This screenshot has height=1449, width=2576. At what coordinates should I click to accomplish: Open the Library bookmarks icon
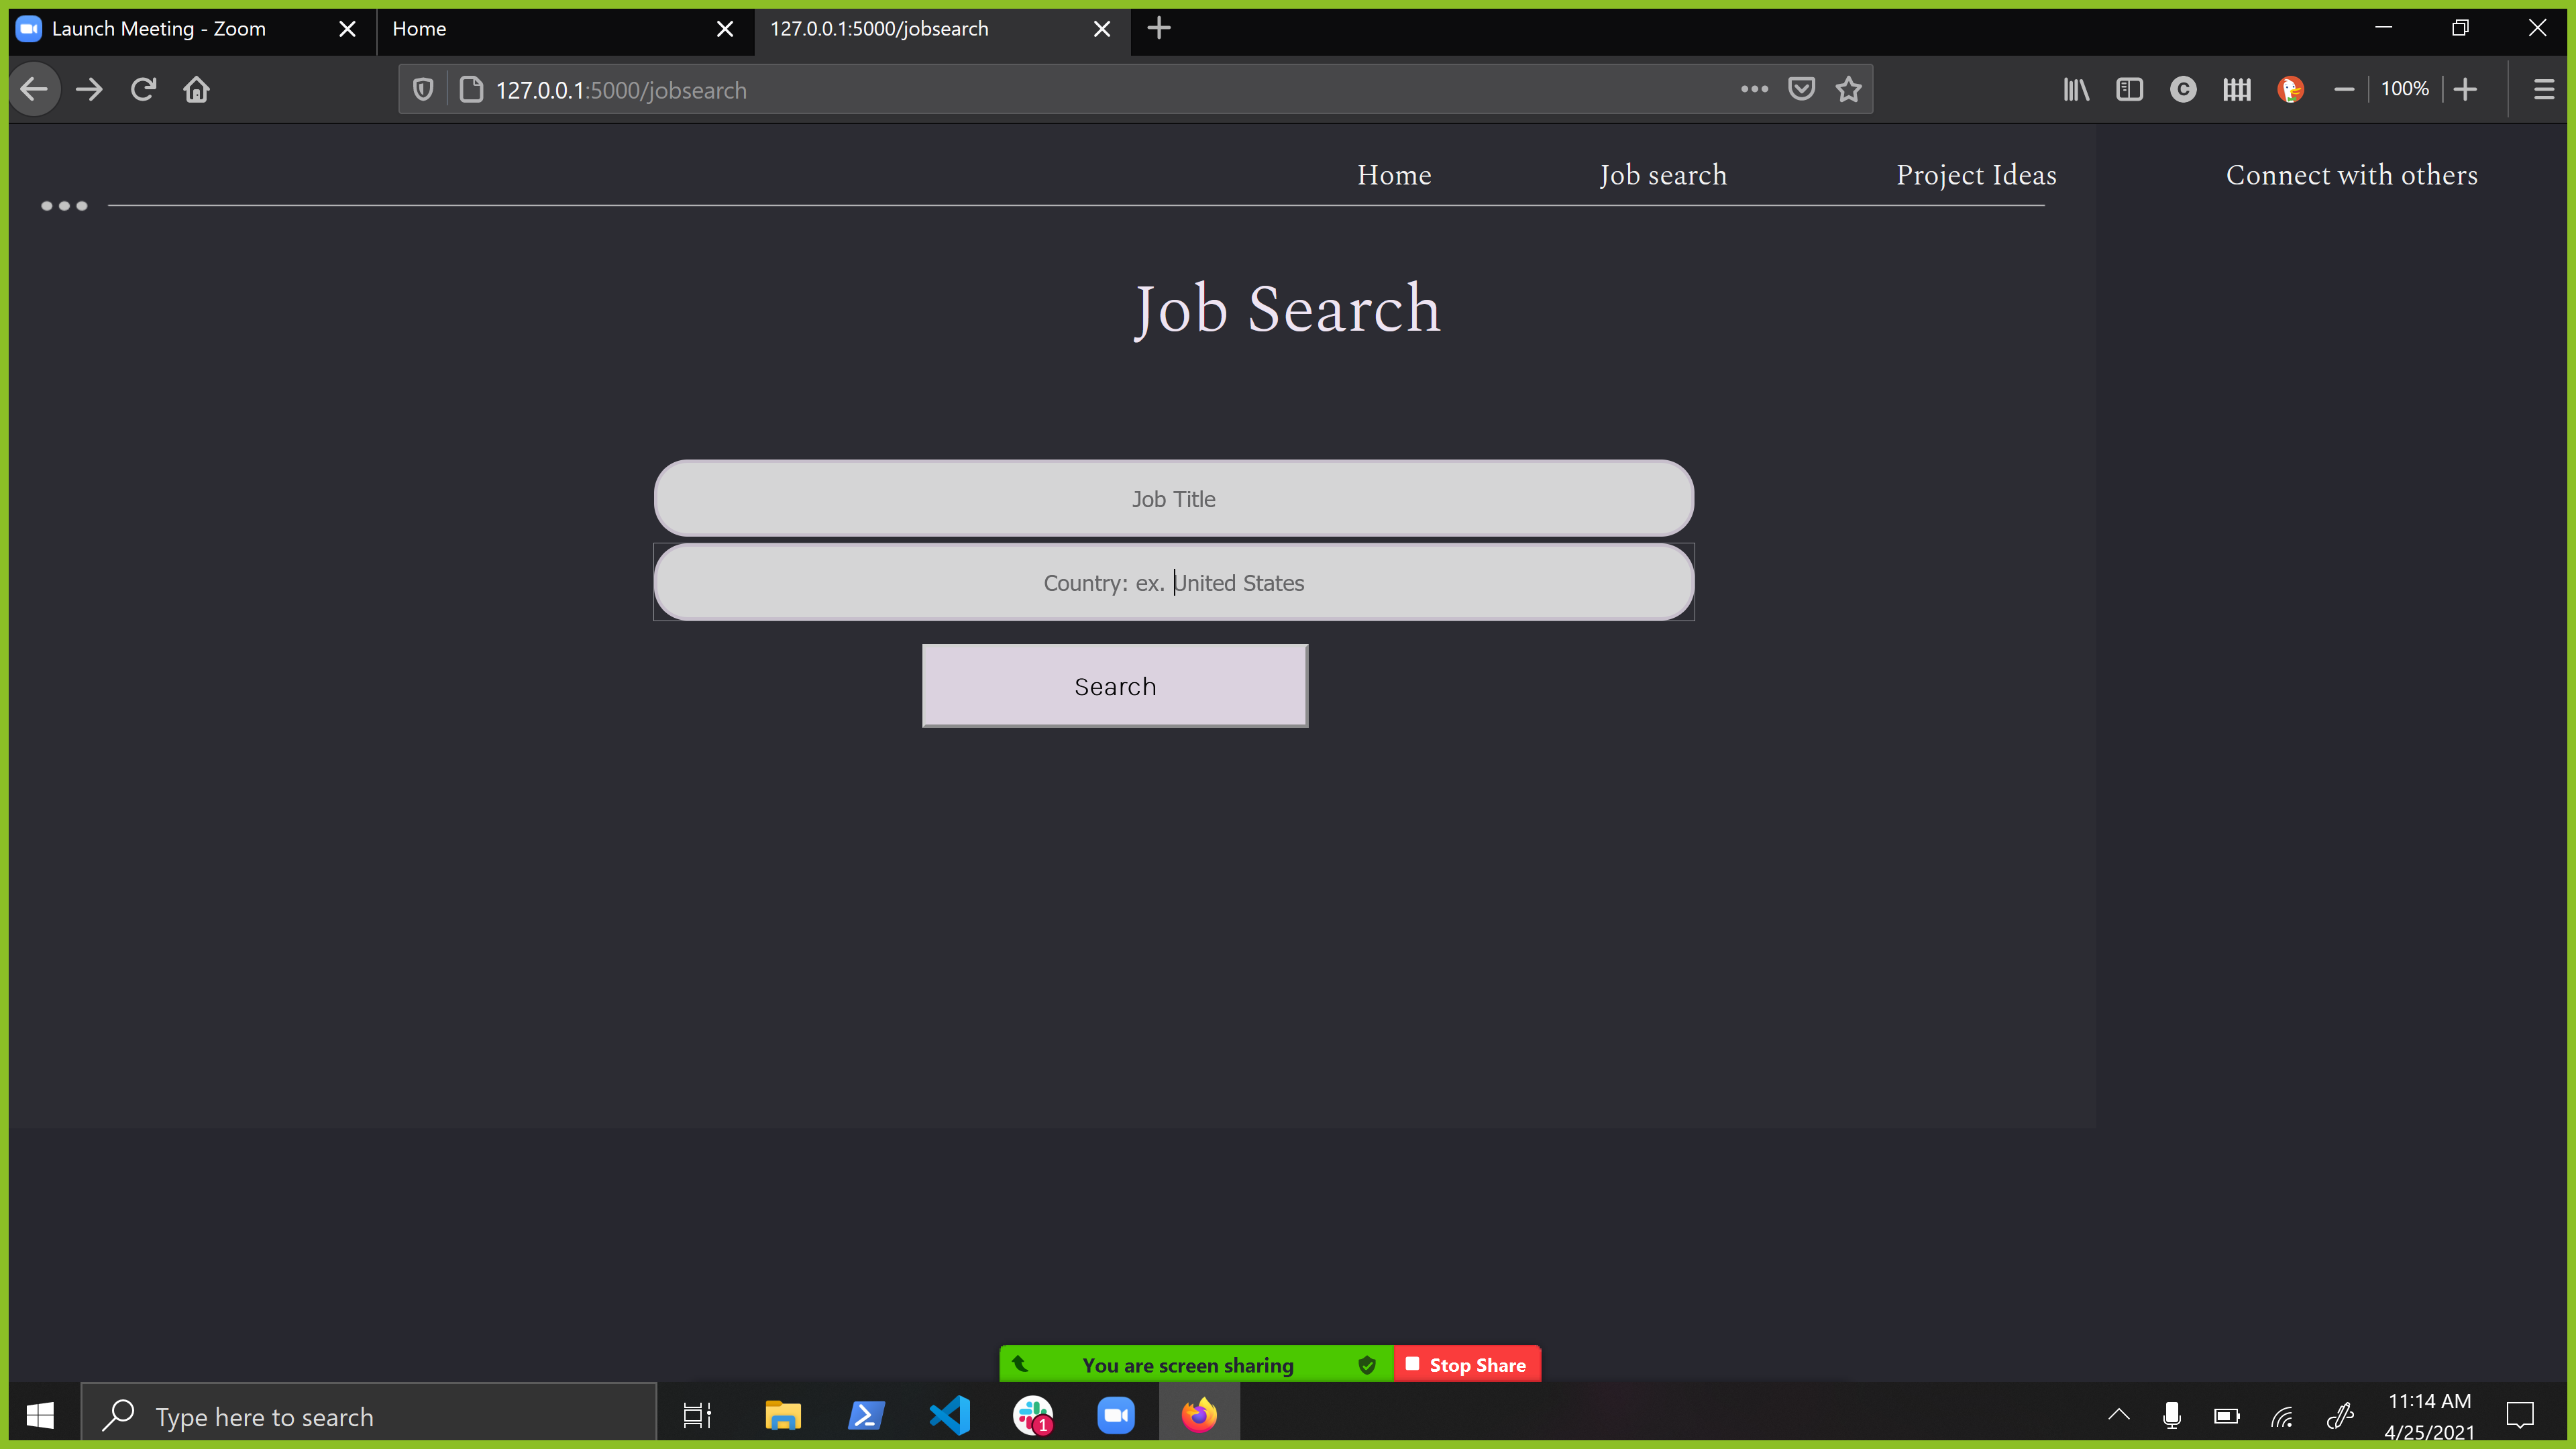pos(2076,90)
